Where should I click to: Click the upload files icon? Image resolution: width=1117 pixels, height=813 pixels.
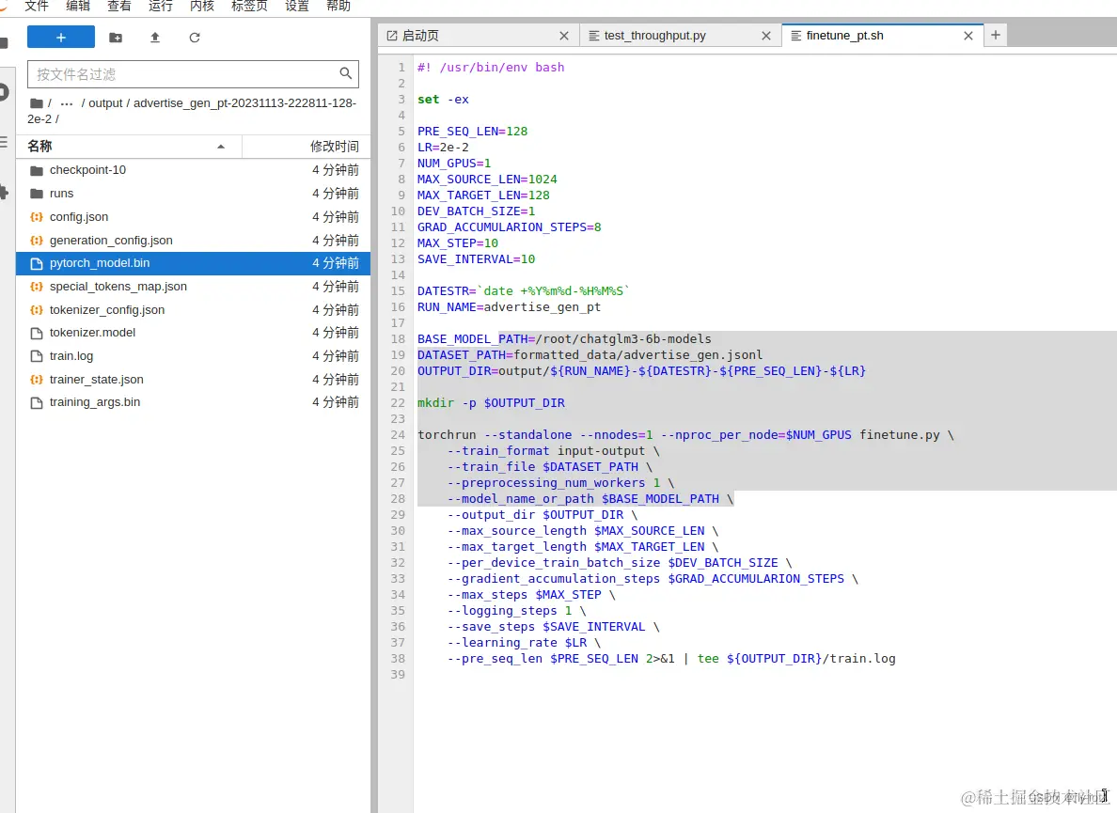tap(154, 37)
